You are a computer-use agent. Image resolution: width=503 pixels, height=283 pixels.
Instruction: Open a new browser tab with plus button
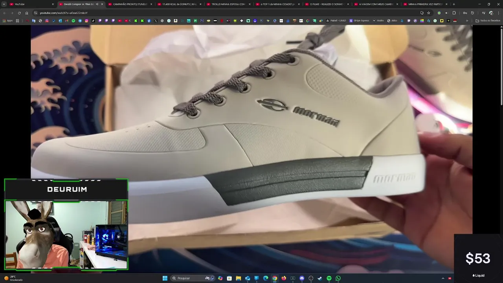454,4
